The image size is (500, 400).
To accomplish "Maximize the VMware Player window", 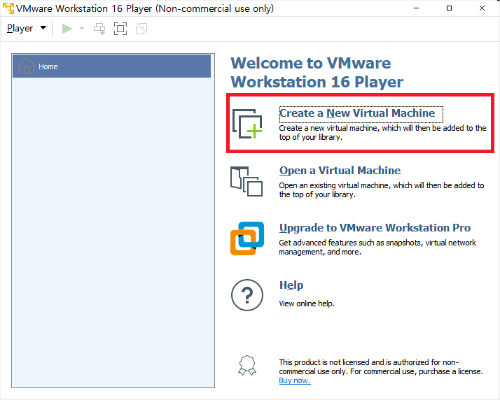I will click(x=449, y=8).
